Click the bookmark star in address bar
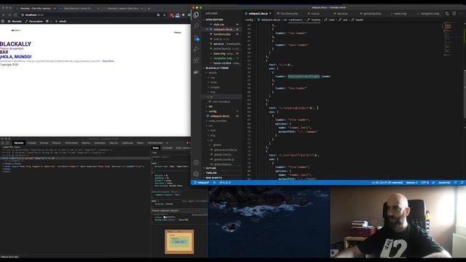This screenshot has height=262, width=466. 165,15
